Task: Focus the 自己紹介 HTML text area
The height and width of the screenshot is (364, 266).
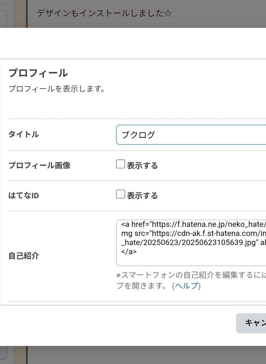Action: point(191,243)
